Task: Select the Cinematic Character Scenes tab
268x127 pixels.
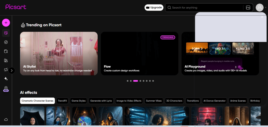Action: 37,101
